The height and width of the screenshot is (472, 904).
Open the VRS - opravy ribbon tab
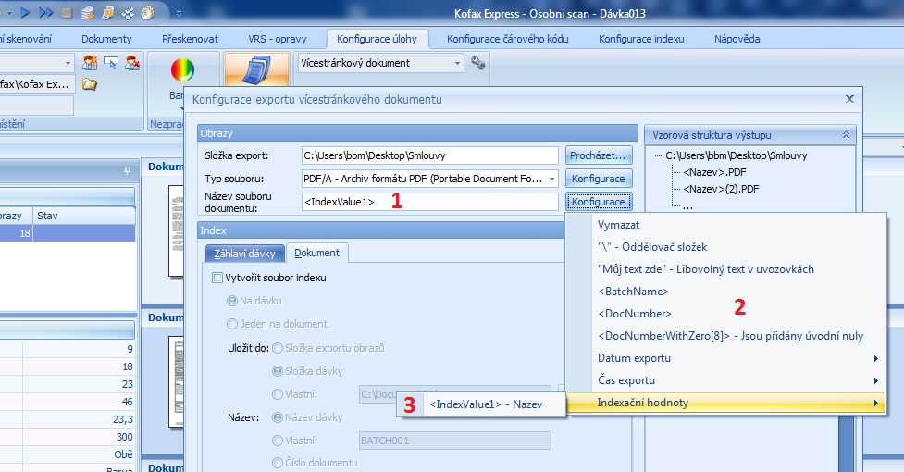278,39
